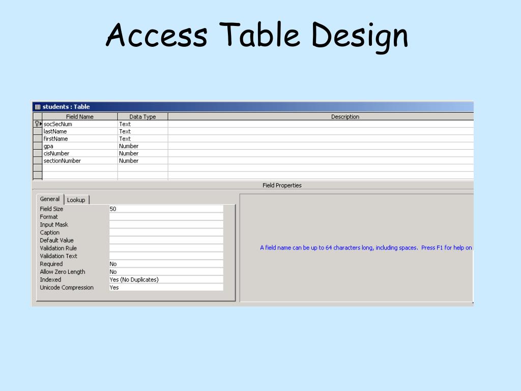Click the Input Mask property box
Viewport: 521px width, 391px height.
coord(166,225)
